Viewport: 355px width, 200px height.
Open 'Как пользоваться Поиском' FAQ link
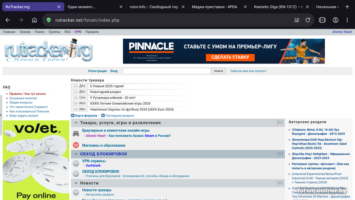29,112
